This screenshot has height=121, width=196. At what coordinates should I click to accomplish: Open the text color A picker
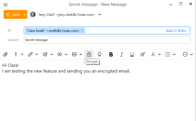coord(153,55)
